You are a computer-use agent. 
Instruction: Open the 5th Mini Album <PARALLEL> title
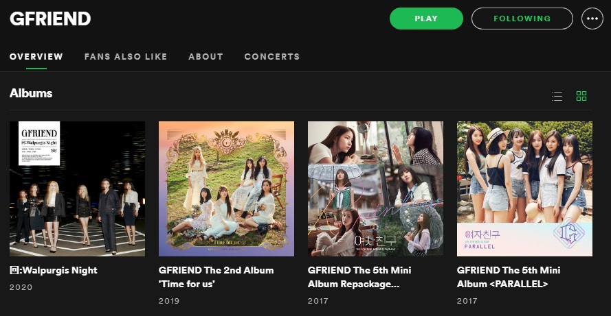click(x=509, y=277)
